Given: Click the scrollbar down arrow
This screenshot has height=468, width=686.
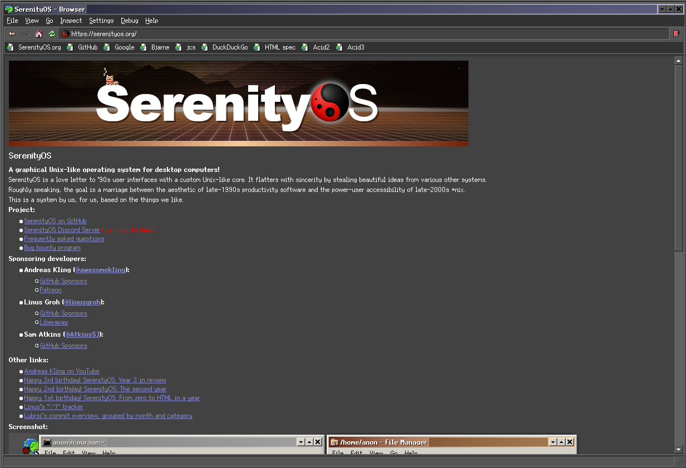Looking at the screenshot, I should click(x=679, y=451).
